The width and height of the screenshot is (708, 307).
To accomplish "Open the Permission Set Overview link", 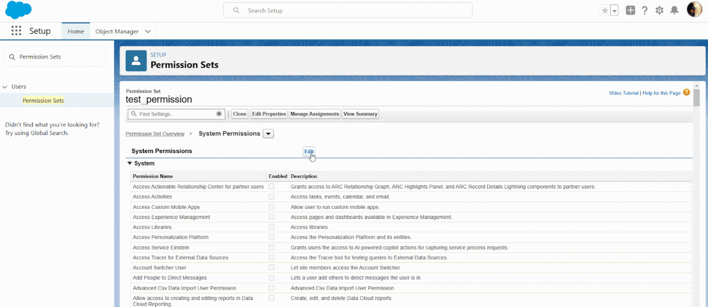I will 155,134.
